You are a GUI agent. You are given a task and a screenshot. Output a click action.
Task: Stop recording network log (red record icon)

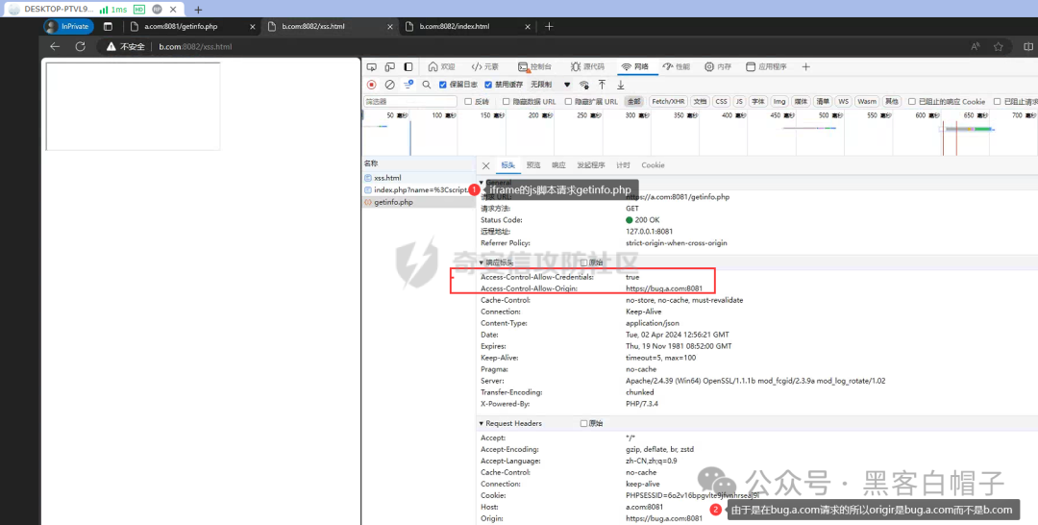371,85
